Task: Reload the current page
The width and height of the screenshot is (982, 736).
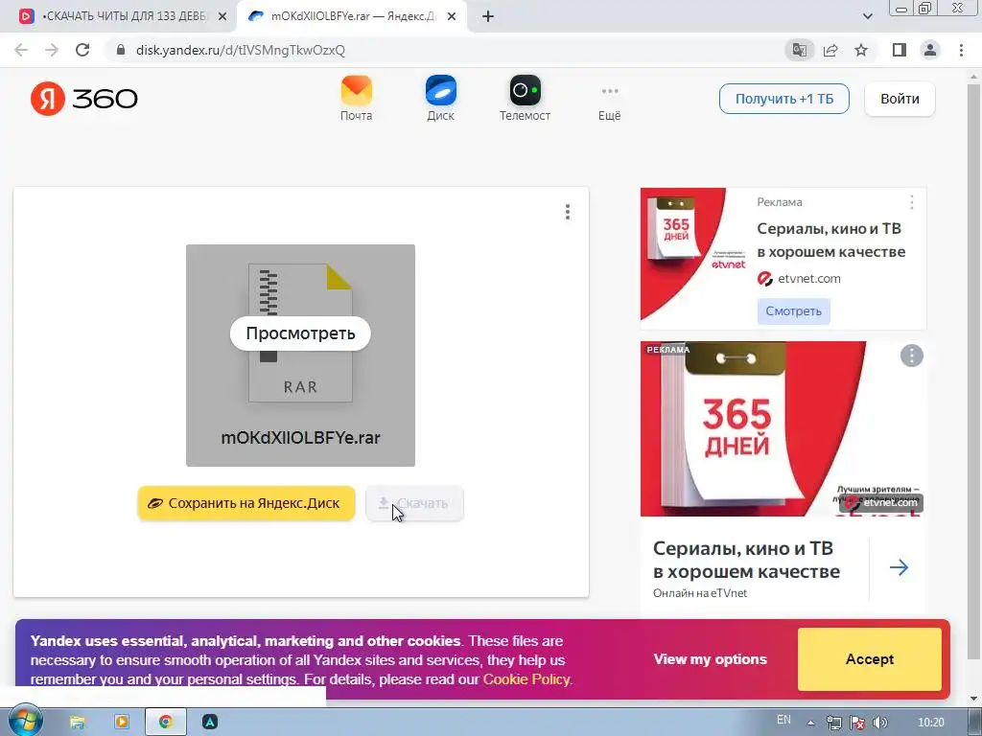Action: click(82, 50)
